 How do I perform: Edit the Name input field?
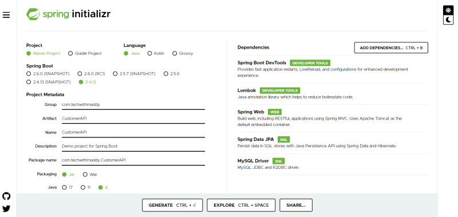point(133,132)
